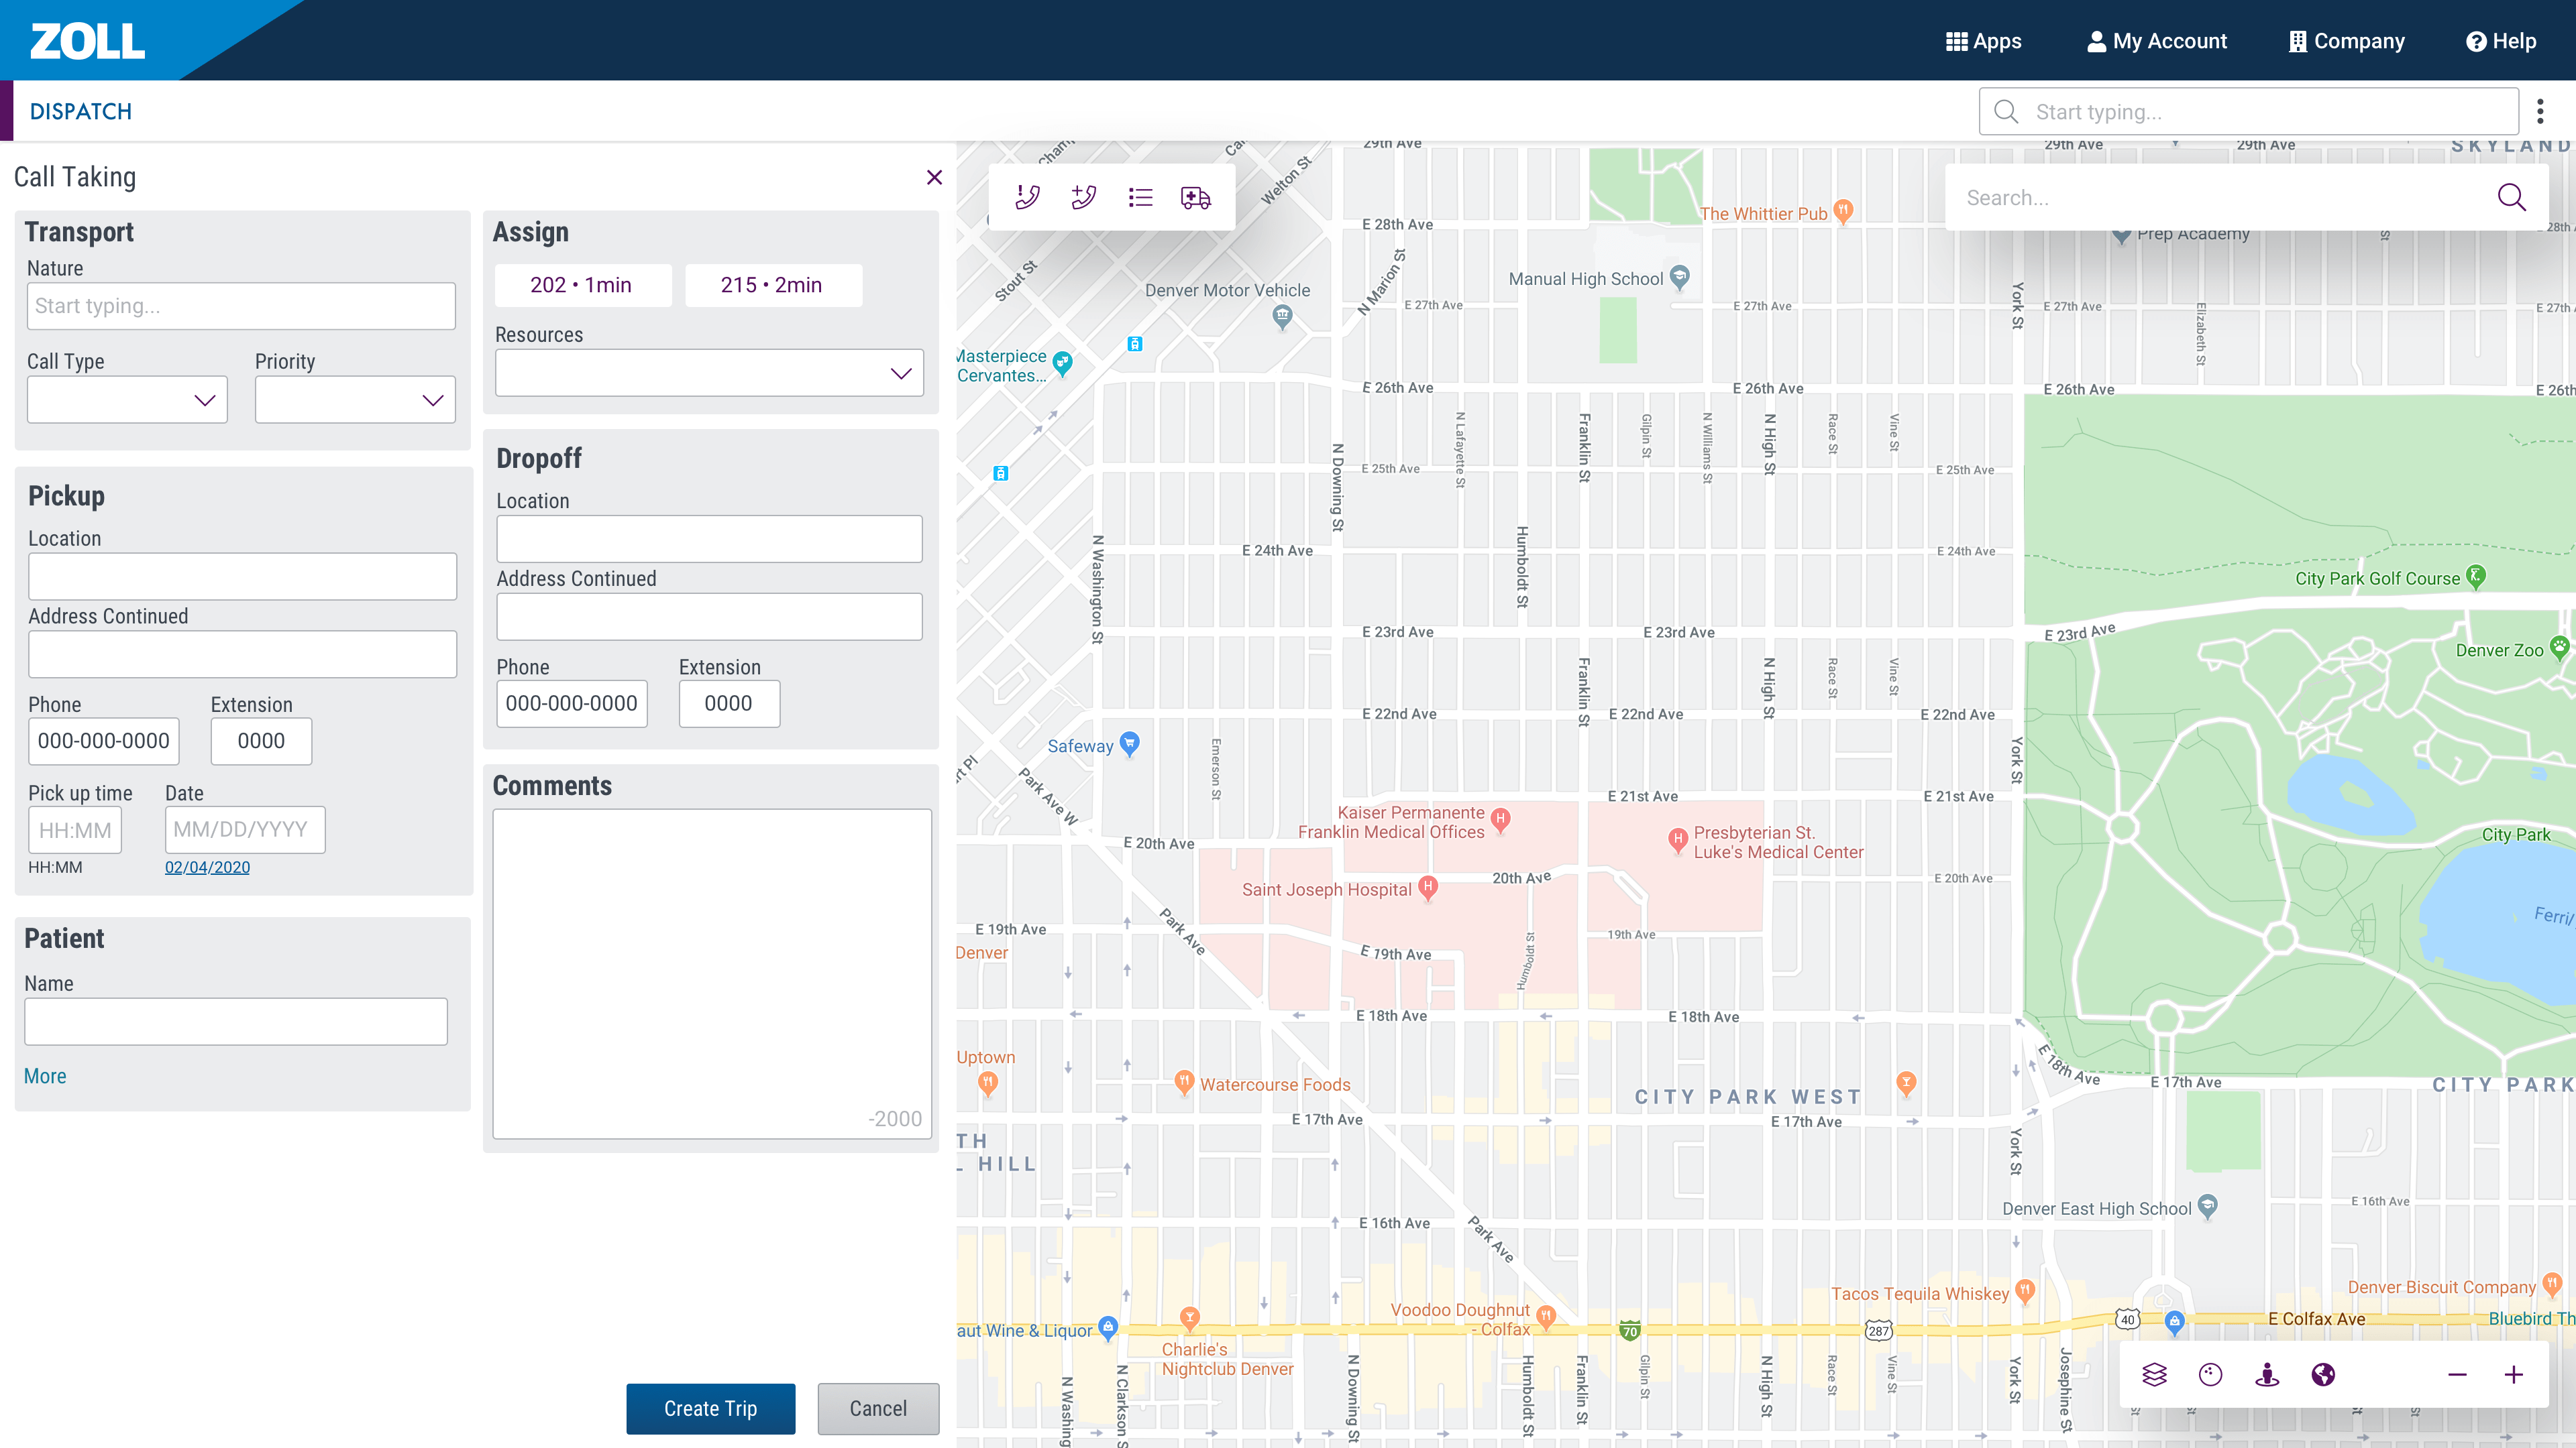The image size is (2576, 1448).
Task: Click the Dropoff Phone field
Action: click(572, 703)
